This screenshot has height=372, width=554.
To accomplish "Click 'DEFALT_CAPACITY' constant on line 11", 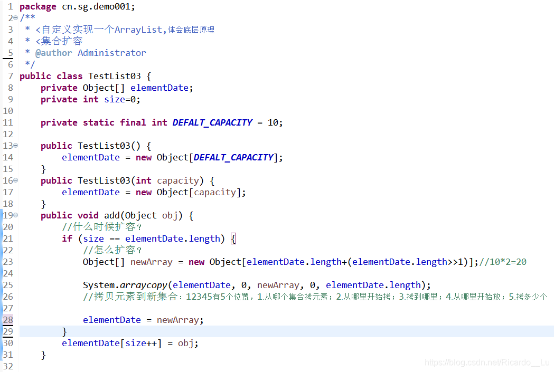I will coord(213,122).
